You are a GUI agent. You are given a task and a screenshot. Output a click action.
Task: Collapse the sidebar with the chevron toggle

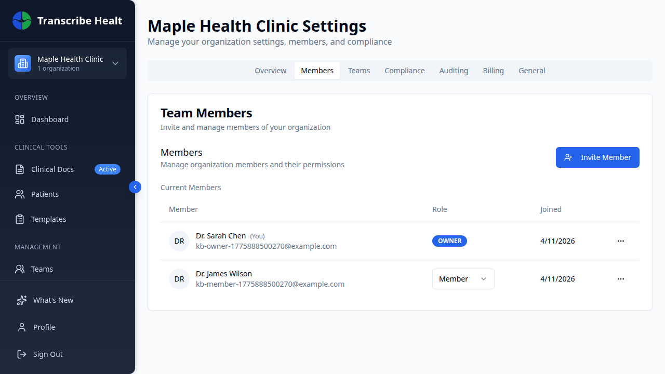pyautogui.click(x=135, y=186)
